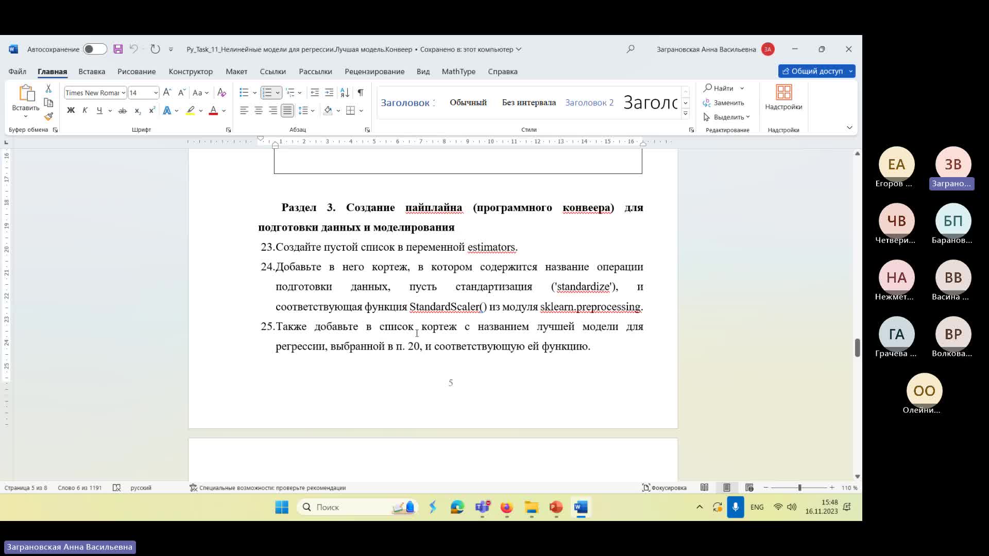Redo the last action

(155, 49)
